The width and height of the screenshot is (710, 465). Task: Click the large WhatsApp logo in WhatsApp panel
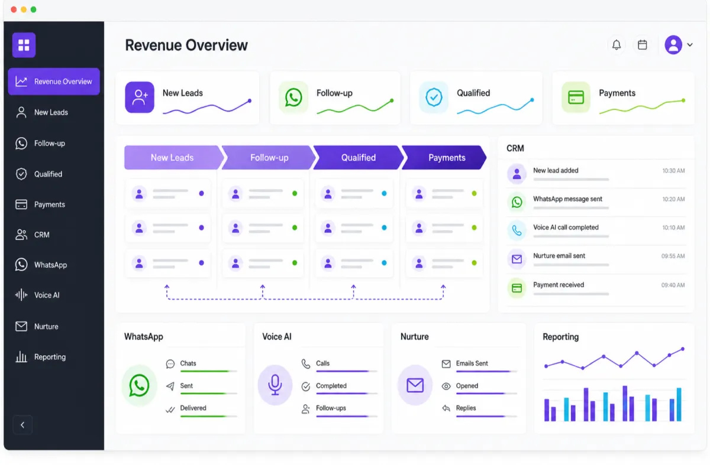point(139,385)
